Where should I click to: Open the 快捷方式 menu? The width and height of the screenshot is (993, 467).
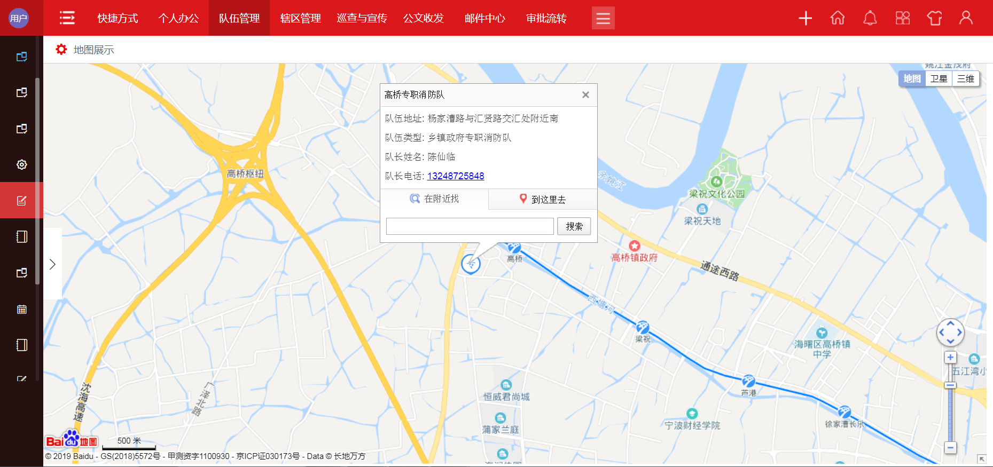tap(118, 18)
